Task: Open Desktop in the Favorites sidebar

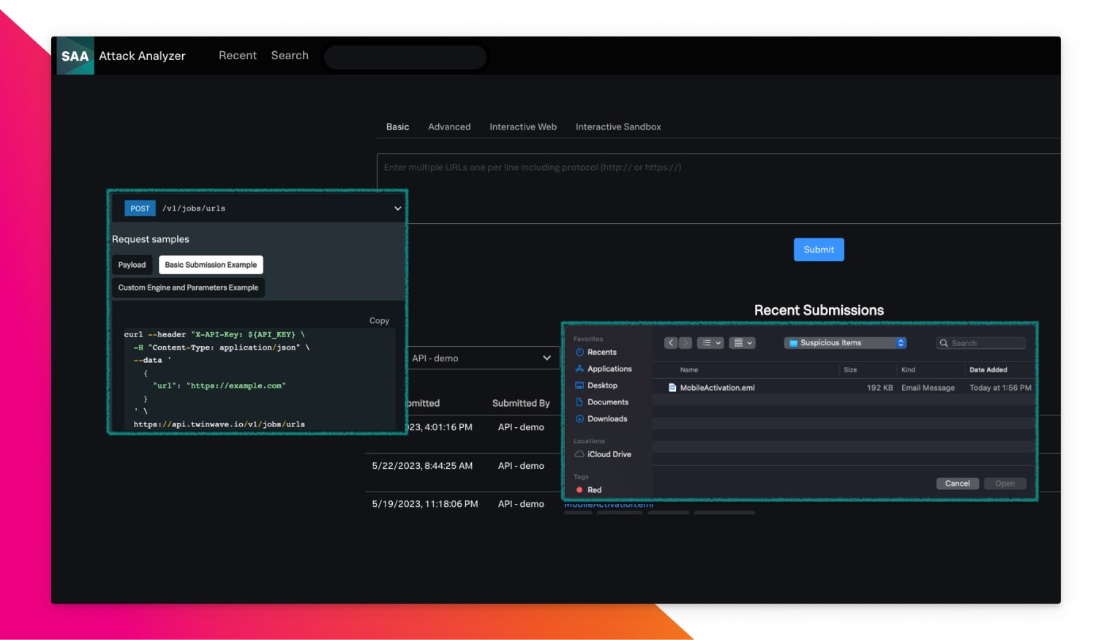Action: pyautogui.click(x=596, y=385)
